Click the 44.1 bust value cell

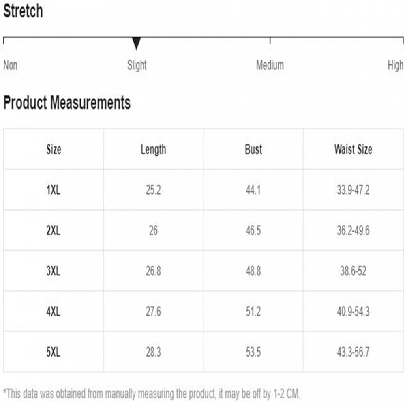point(253,190)
